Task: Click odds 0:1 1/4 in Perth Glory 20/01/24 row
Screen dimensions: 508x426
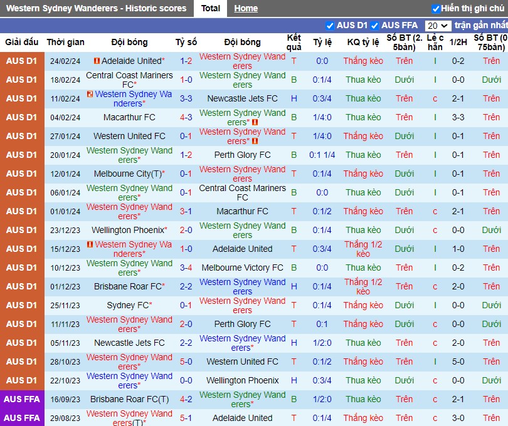Action: pos(322,155)
